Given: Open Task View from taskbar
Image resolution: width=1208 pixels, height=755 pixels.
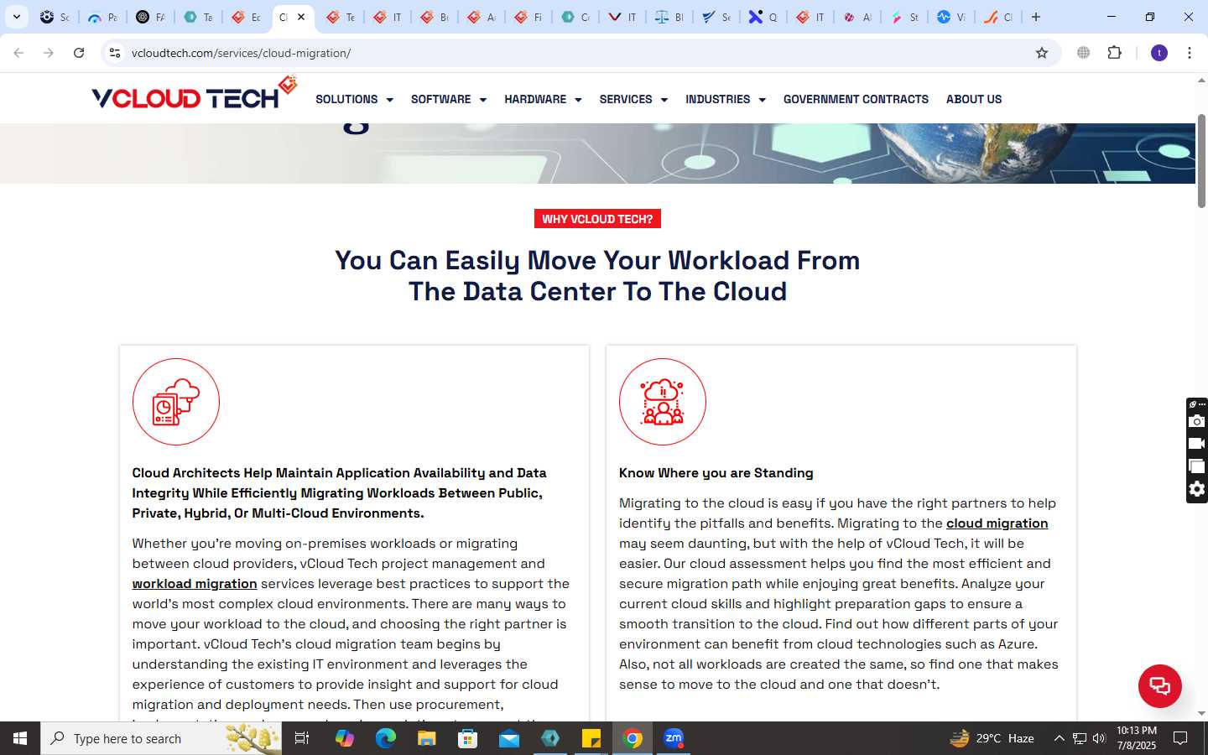Looking at the screenshot, I should (x=302, y=738).
